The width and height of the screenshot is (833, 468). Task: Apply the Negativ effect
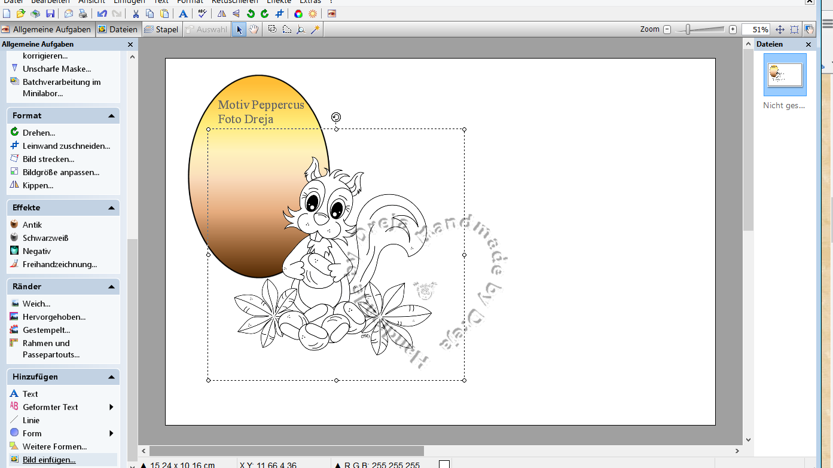[x=37, y=251]
